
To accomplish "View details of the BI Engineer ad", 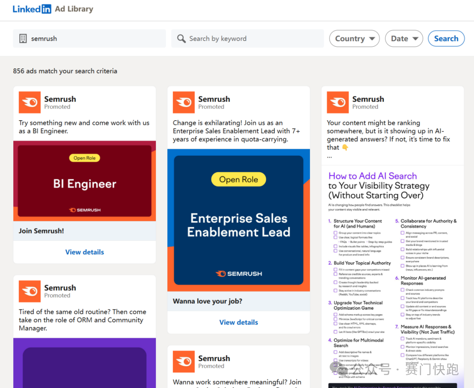I will [84, 252].
